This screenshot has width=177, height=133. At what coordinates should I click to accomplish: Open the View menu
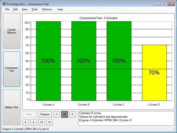click(25, 9)
